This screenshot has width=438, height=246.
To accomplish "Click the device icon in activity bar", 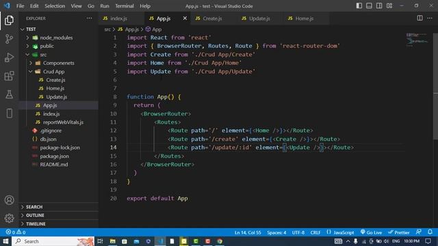I will tap(9, 113).
